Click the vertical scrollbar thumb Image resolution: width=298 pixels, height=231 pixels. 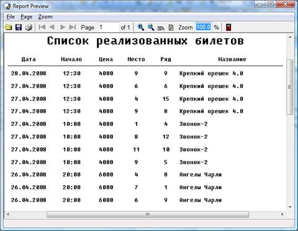[x=290, y=87]
